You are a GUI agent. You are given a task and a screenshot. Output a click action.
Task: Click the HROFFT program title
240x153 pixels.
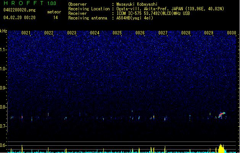click(x=24, y=3)
